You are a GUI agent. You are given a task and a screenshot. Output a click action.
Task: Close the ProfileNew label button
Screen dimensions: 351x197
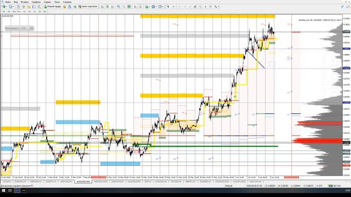32,28
